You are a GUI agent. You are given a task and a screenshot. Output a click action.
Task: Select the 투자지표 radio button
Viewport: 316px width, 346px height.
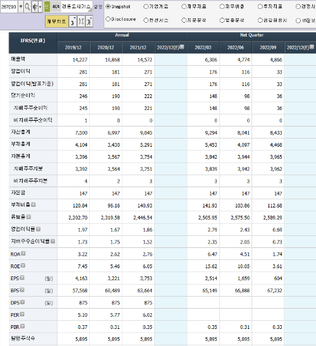260,6
